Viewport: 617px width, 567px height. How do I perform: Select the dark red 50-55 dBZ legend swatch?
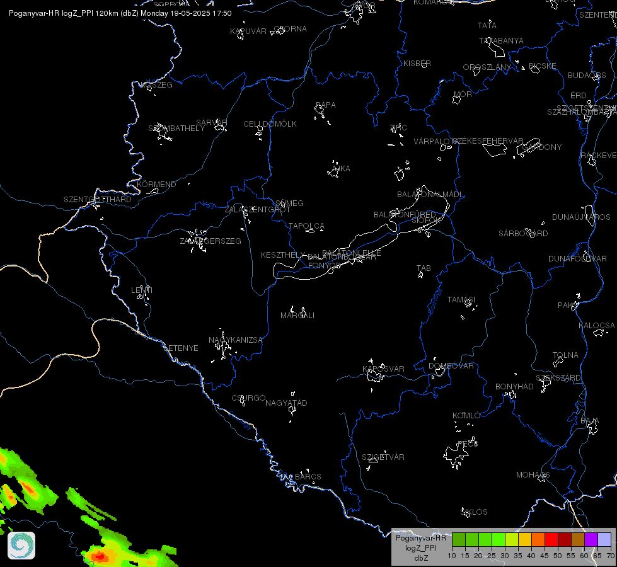tap(565, 539)
